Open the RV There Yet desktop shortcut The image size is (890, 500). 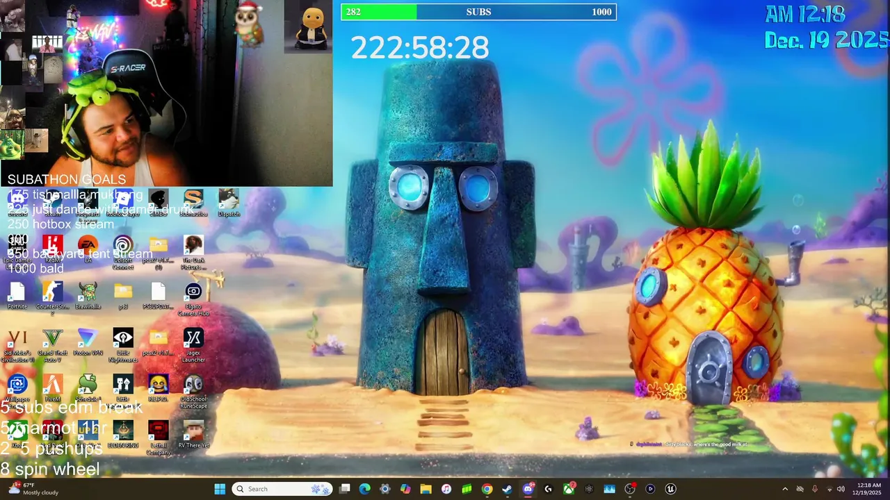coord(193,435)
